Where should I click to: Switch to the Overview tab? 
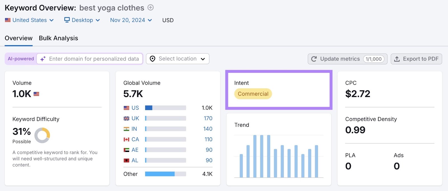pyautogui.click(x=18, y=38)
